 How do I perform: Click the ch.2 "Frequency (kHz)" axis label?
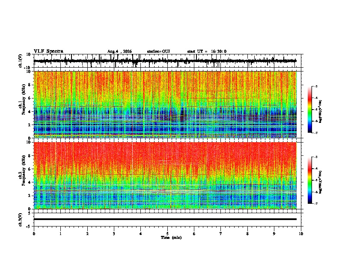coord(24,170)
